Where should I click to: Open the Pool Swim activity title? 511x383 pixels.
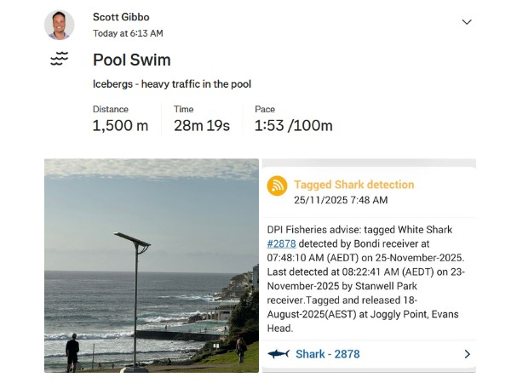coord(132,60)
